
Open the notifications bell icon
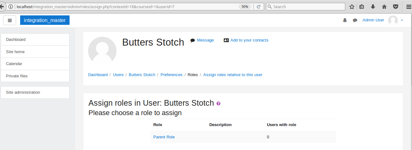[345, 20]
